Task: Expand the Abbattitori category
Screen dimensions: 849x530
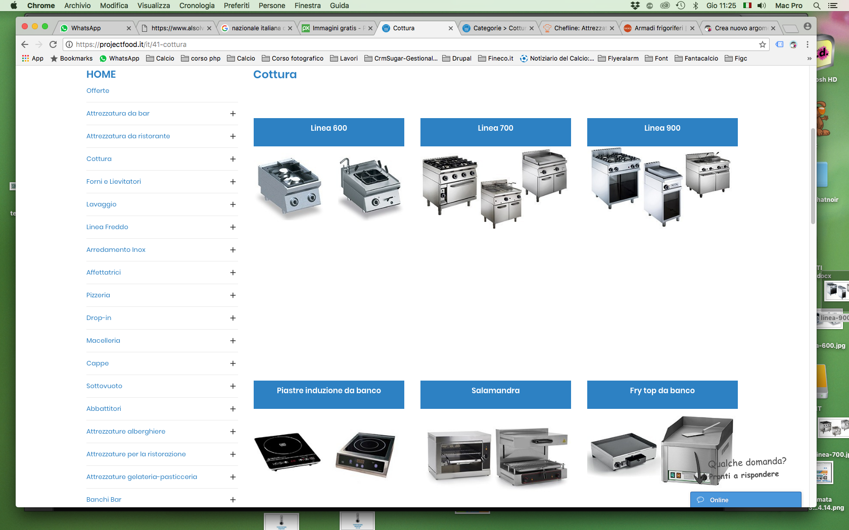Action: pos(233,409)
